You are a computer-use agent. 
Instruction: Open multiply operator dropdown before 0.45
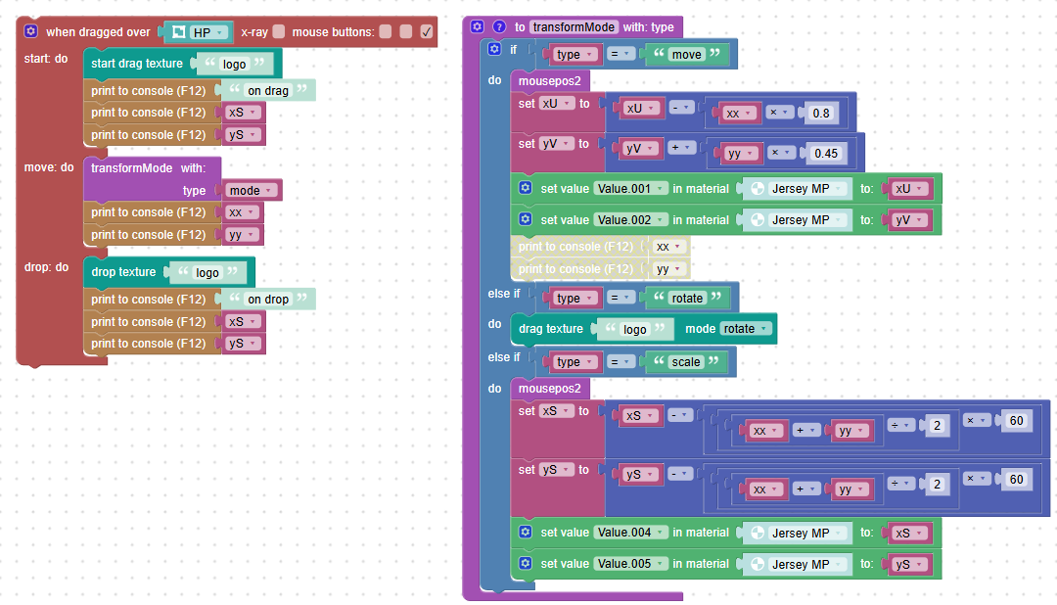[781, 153]
